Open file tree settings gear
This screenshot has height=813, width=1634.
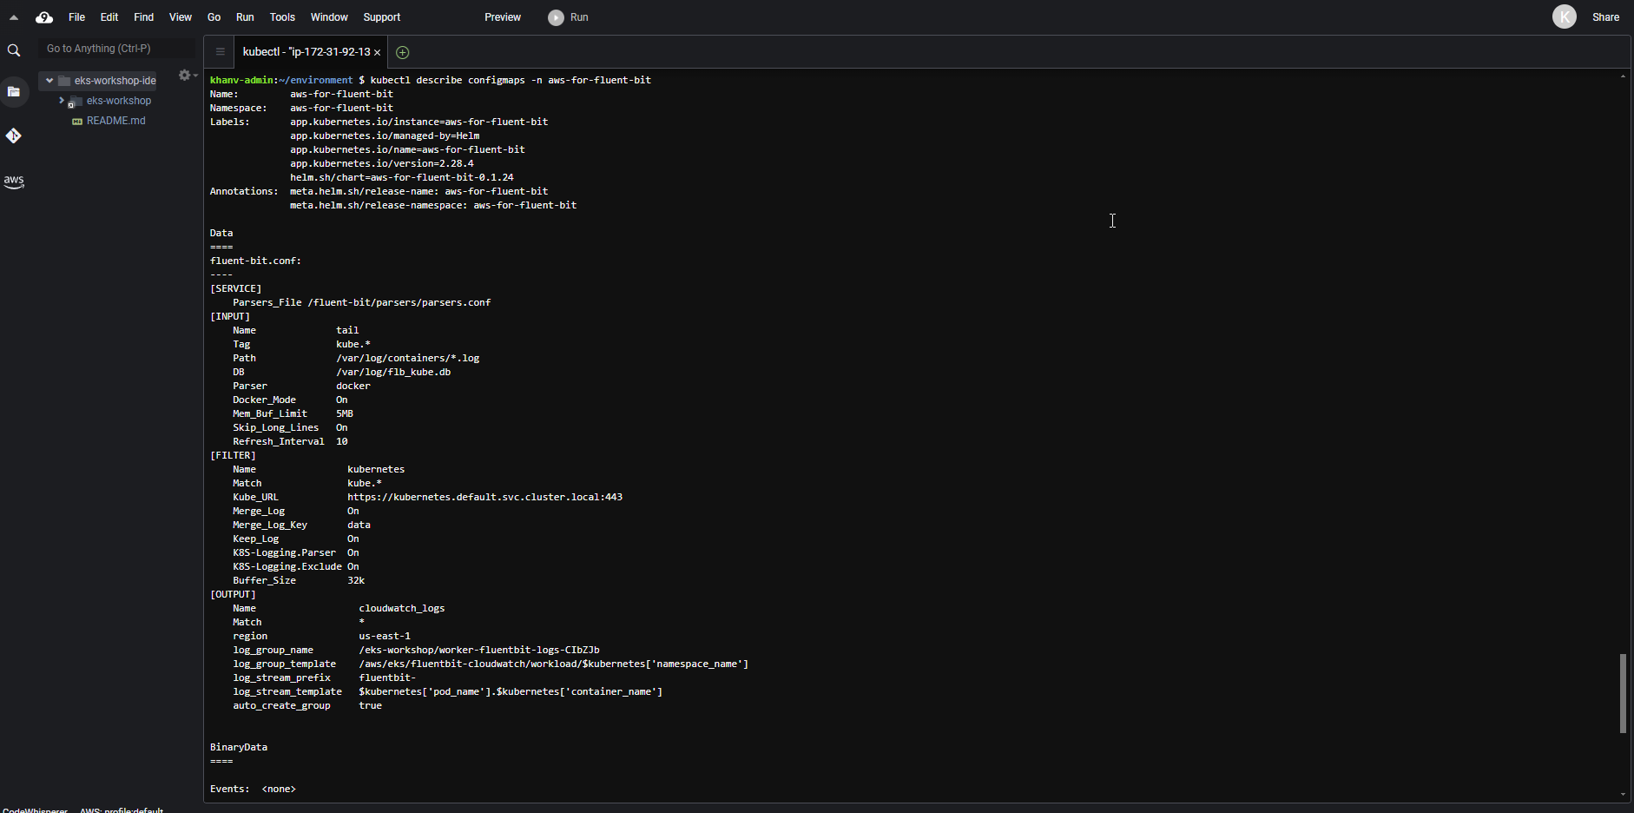tap(185, 76)
